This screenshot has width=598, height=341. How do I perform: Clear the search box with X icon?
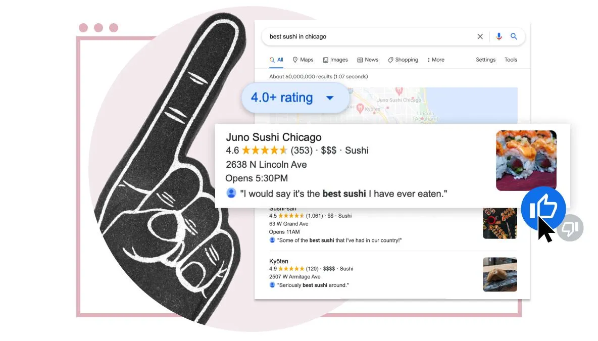point(480,36)
